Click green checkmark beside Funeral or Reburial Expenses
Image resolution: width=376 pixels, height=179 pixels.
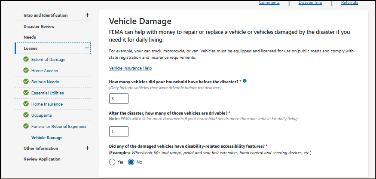(x=26, y=126)
